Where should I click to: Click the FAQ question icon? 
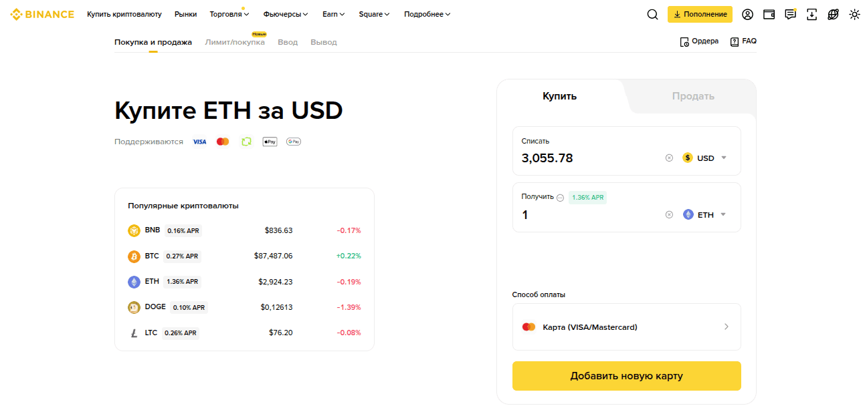click(x=735, y=41)
